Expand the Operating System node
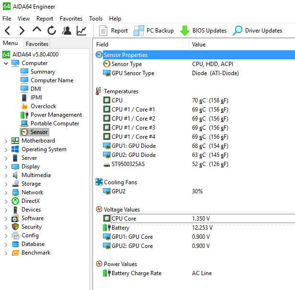Screen dimensions: 295x290 point(6,150)
